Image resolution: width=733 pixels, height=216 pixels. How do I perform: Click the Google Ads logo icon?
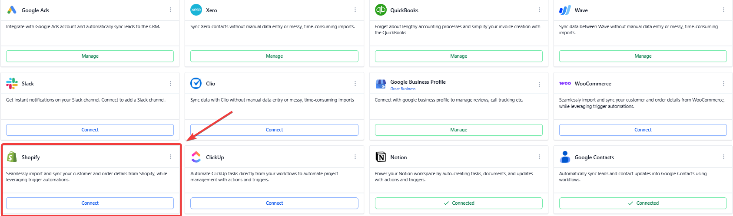coord(12,10)
